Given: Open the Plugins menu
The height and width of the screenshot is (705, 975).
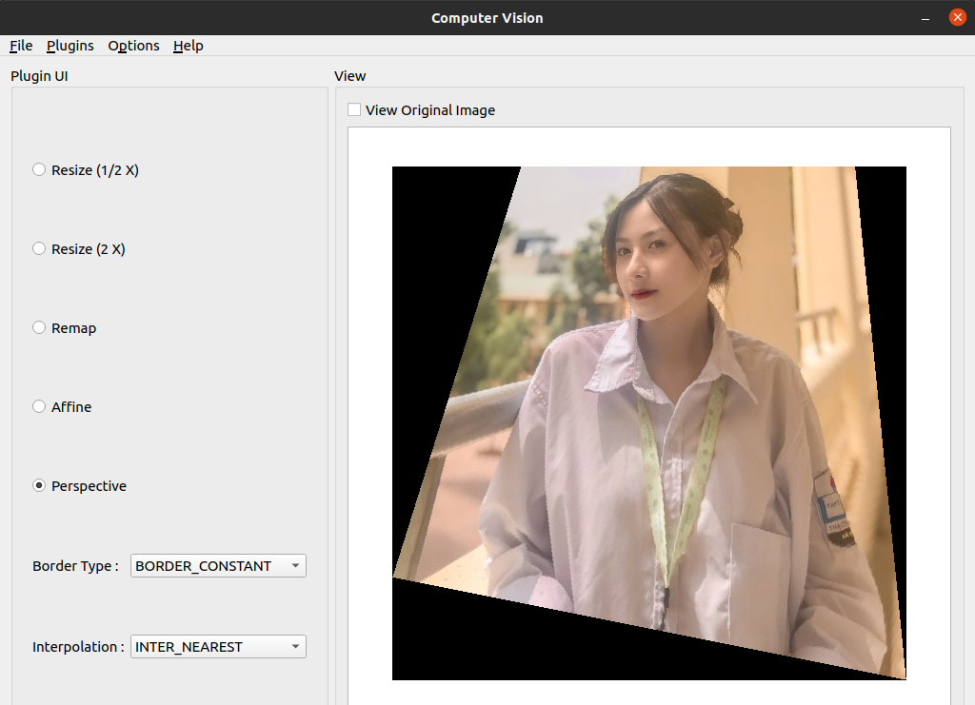Looking at the screenshot, I should [70, 46].
